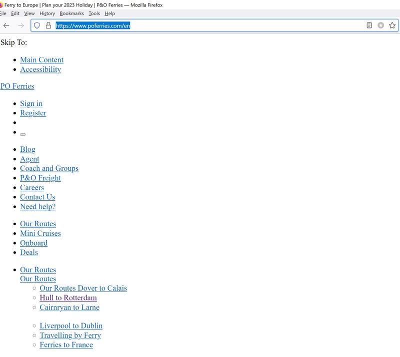Follow the Accessibility link
Screen dimensions: 400x357
click(x=40, y=69)
